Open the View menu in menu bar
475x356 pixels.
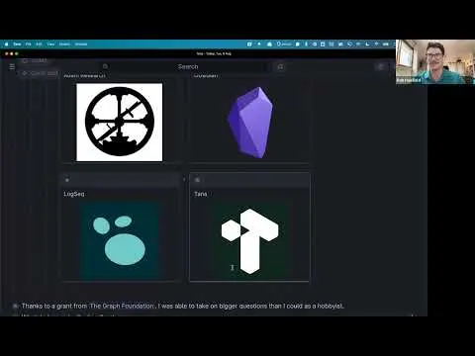[50, 44]
